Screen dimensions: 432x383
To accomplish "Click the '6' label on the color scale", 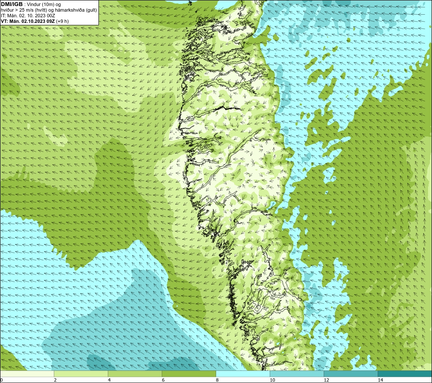I will [163, 380].
